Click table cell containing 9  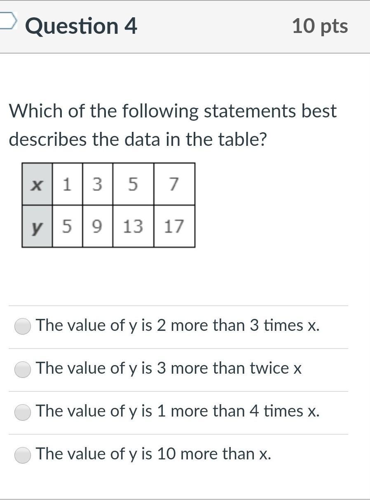click(x=97, y=227)
